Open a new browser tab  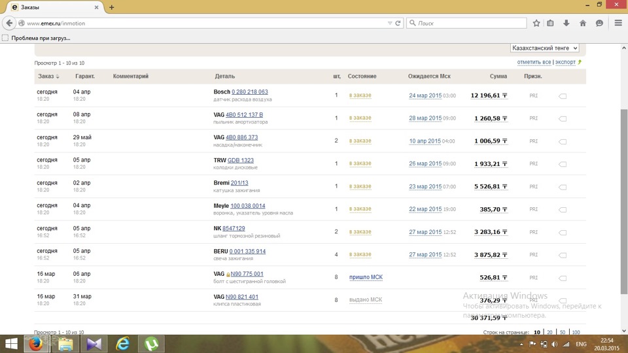[112, 7]
